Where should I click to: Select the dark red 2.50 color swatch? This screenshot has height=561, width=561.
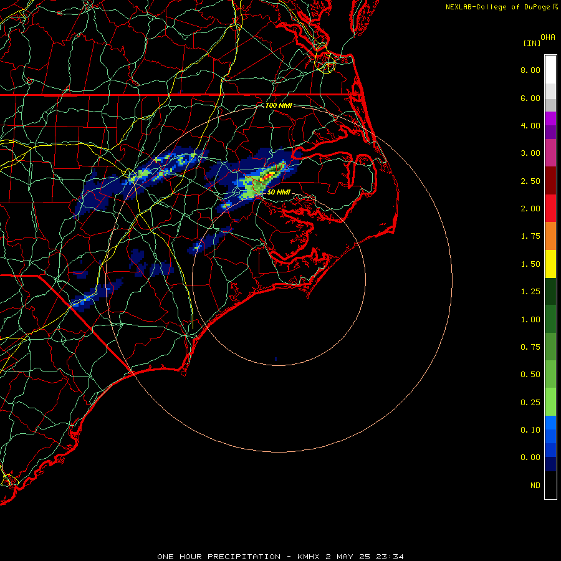(x=550, y=181)
